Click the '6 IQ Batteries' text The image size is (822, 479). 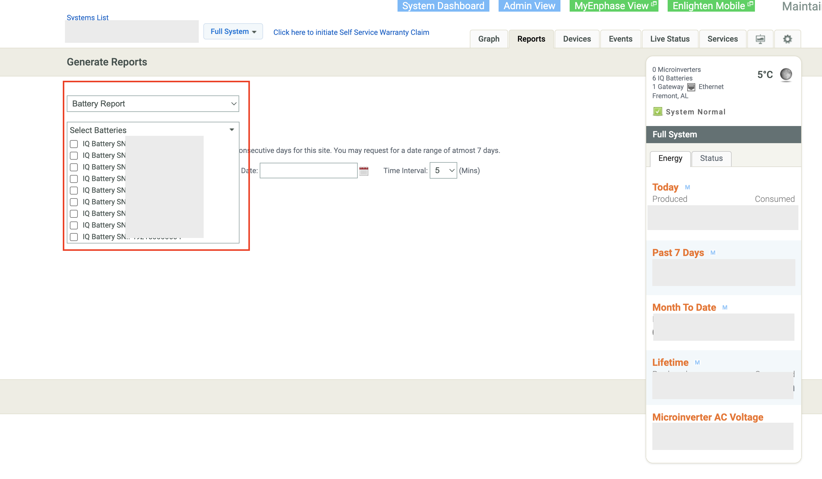coord(672,78)
